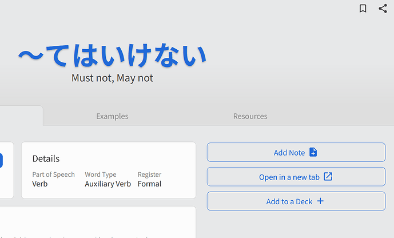Open in a new tab button

tap(296, 177)
